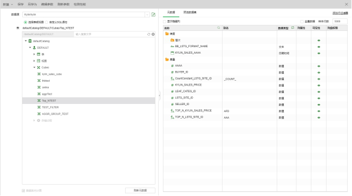
Task: Click the search icon in the name column header
Action: tap(218, 28)
